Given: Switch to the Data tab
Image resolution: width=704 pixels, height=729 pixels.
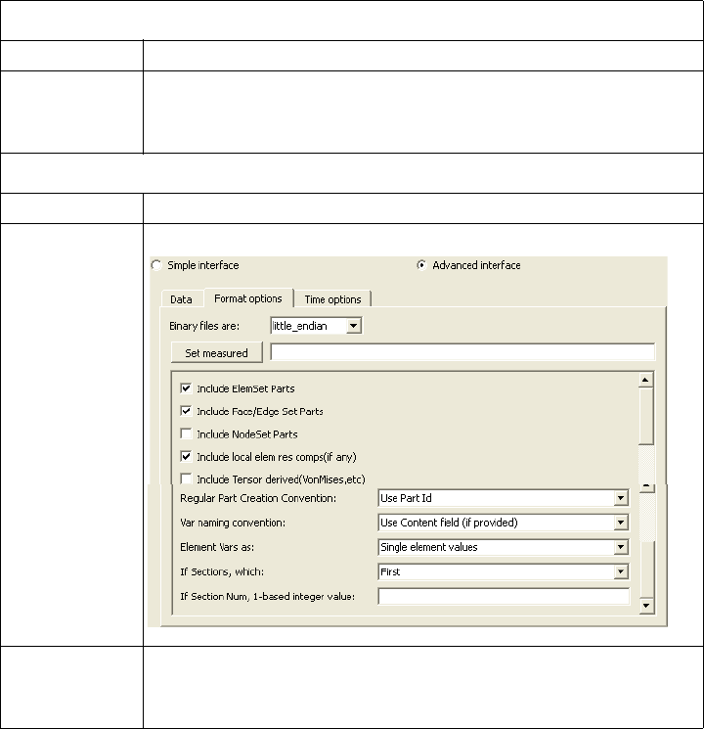Looking at the screenshot, I should [x=181, y=299].
